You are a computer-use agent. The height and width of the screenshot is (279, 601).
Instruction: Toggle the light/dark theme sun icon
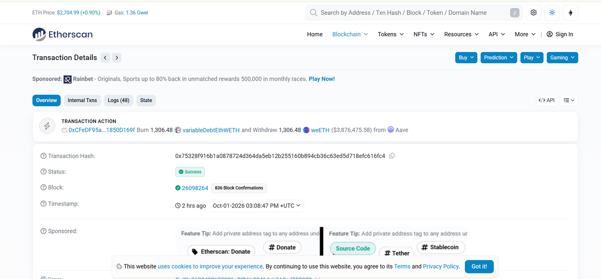pyautogui.click(x=552, y=13)
